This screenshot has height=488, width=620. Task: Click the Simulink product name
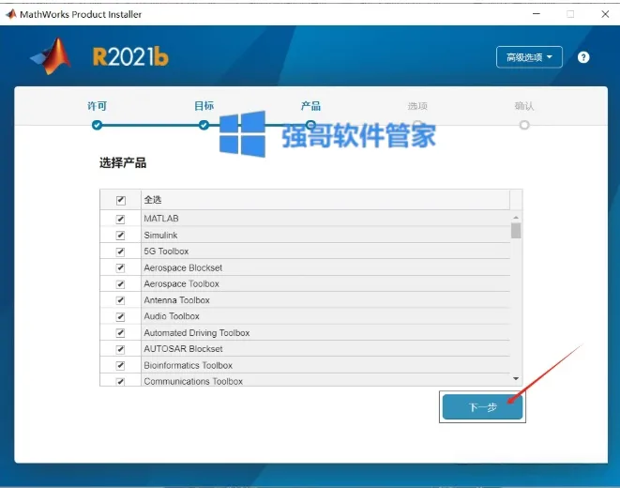[x=160, y=236]
